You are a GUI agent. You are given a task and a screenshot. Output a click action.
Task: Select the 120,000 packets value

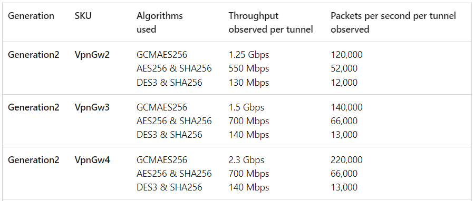(346, 55)
